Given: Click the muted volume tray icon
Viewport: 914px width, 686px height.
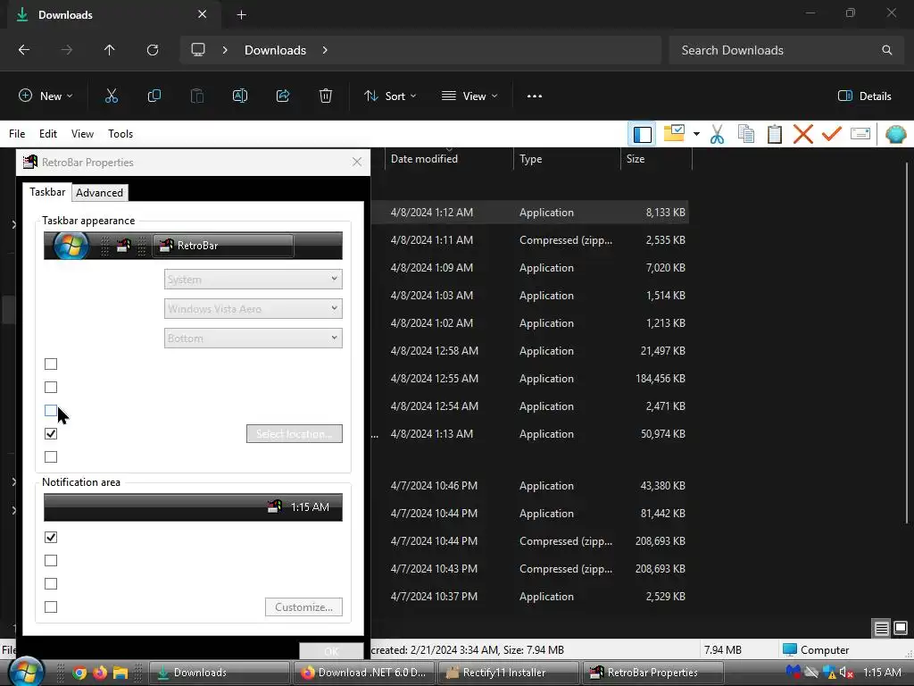Looking at the screenshot, I should 846,673.
